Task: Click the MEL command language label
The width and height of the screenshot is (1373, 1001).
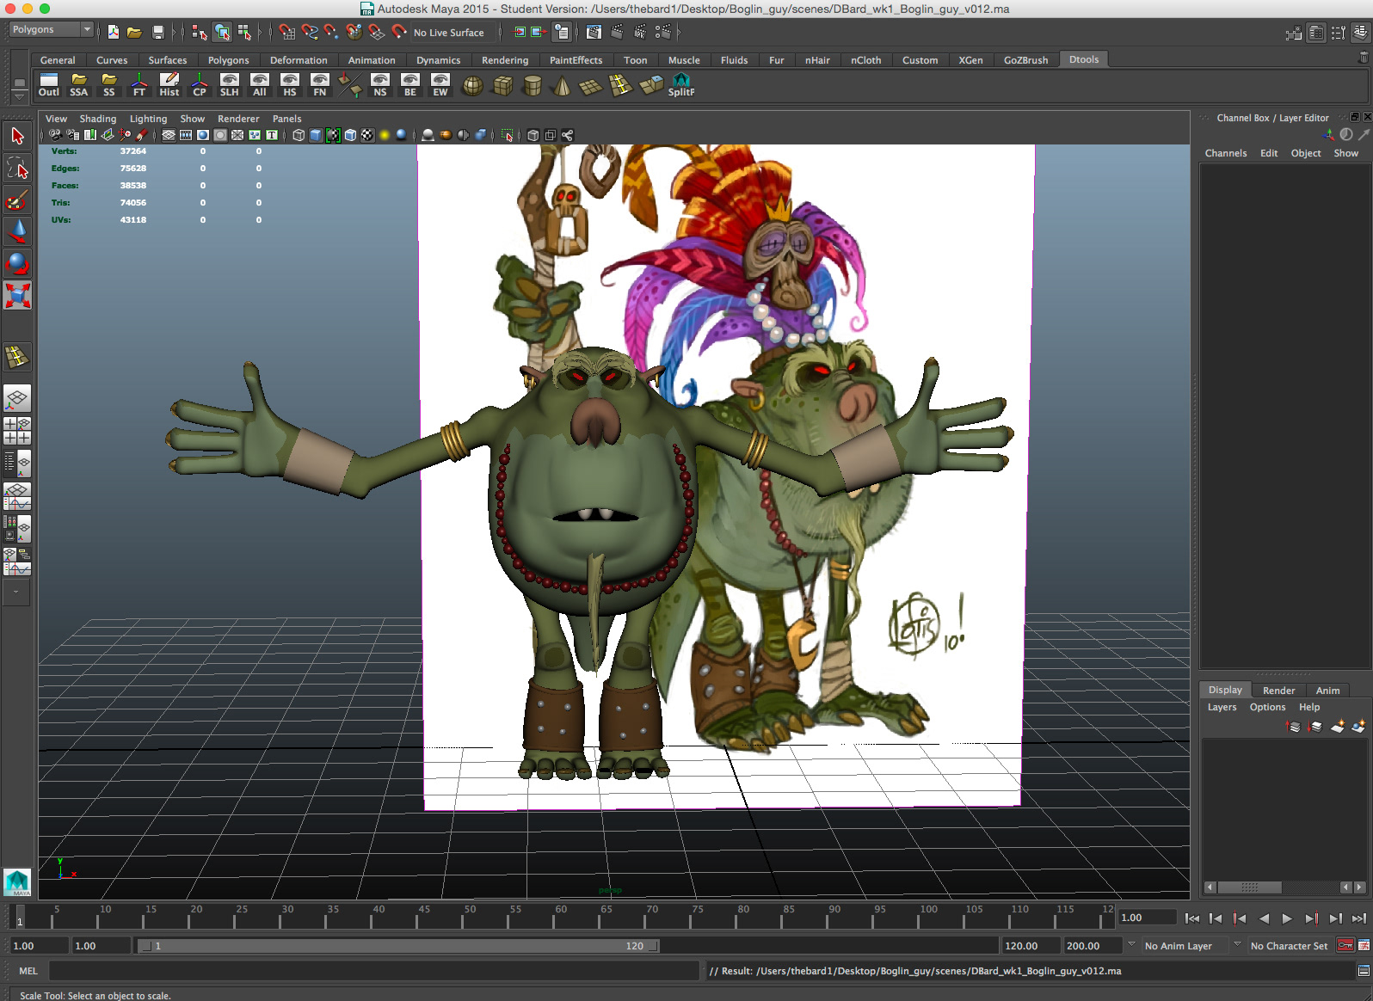Action: click(x=28, y=971)
